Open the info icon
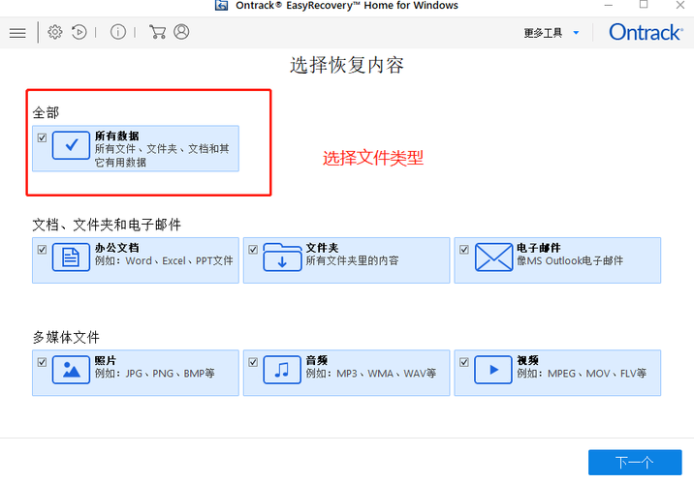Viewport: 694px width, 484px height. tap(117, 32)
